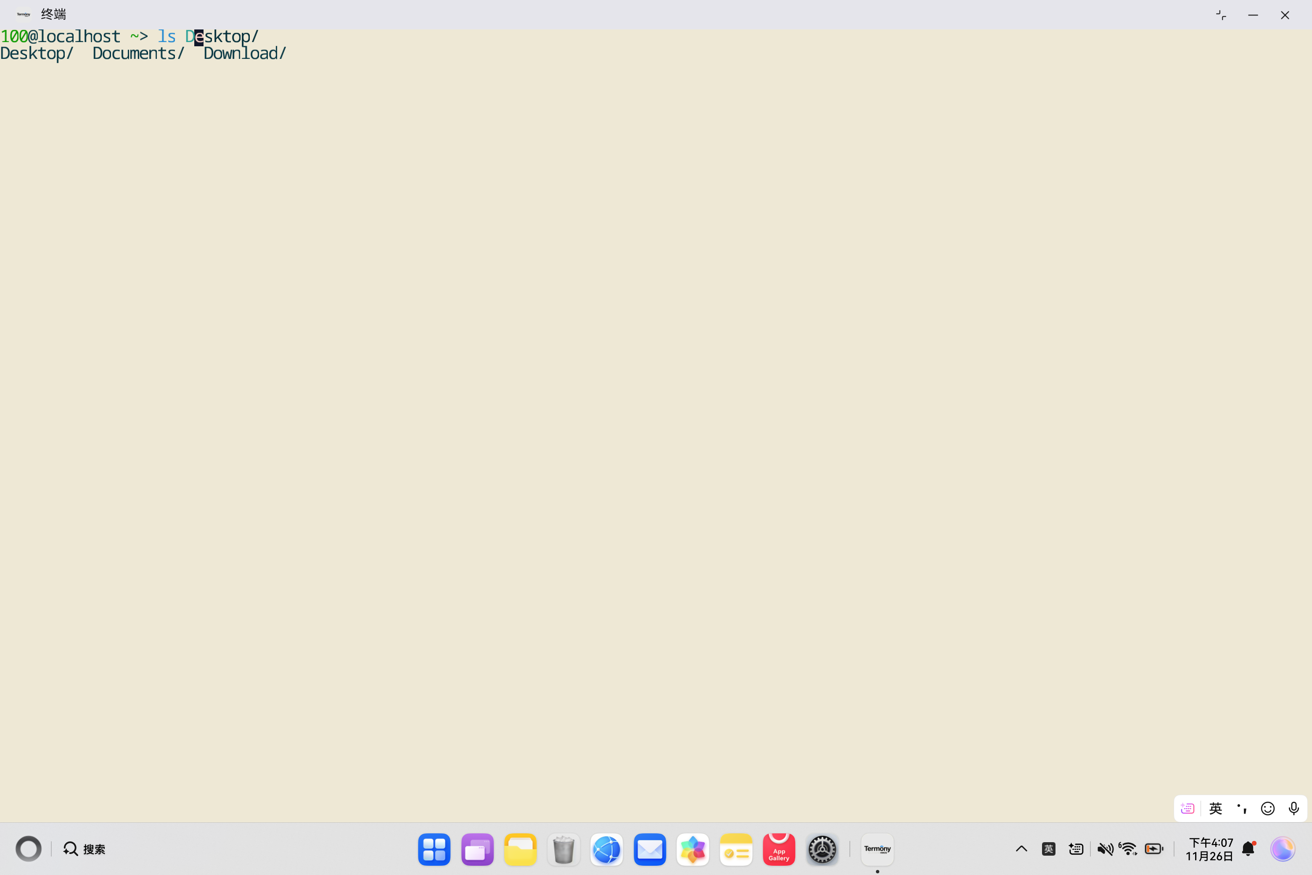Launch the yellow Files folder app
The image size is (1312, 875).
tap(520, 849)
